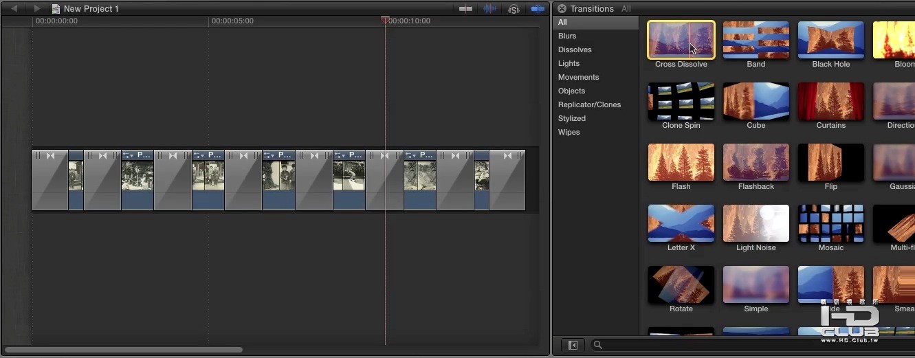Image resolution: width=915 pixels, height=358 pixels.
Task: Open adjustments menu on third photo clip
Action: tap(199, 155)
